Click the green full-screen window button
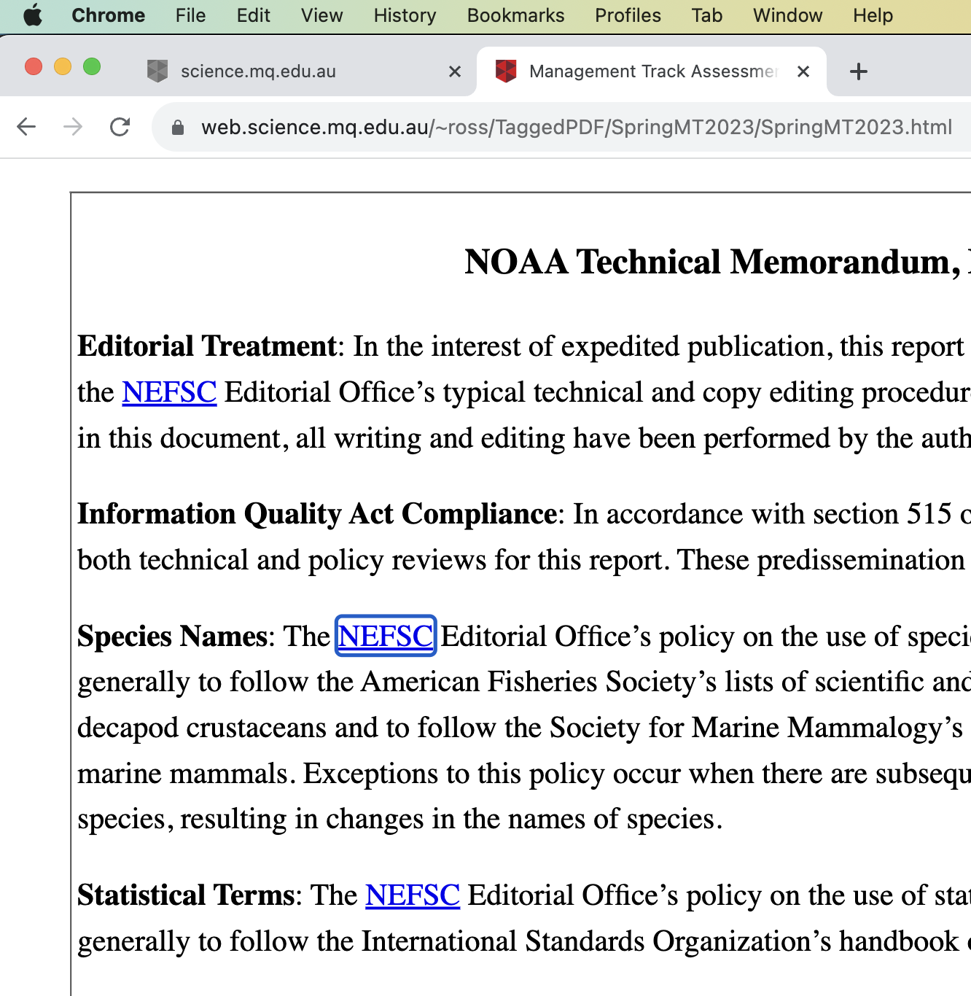This screenshot has width=971, height=996. click(92, 67)
